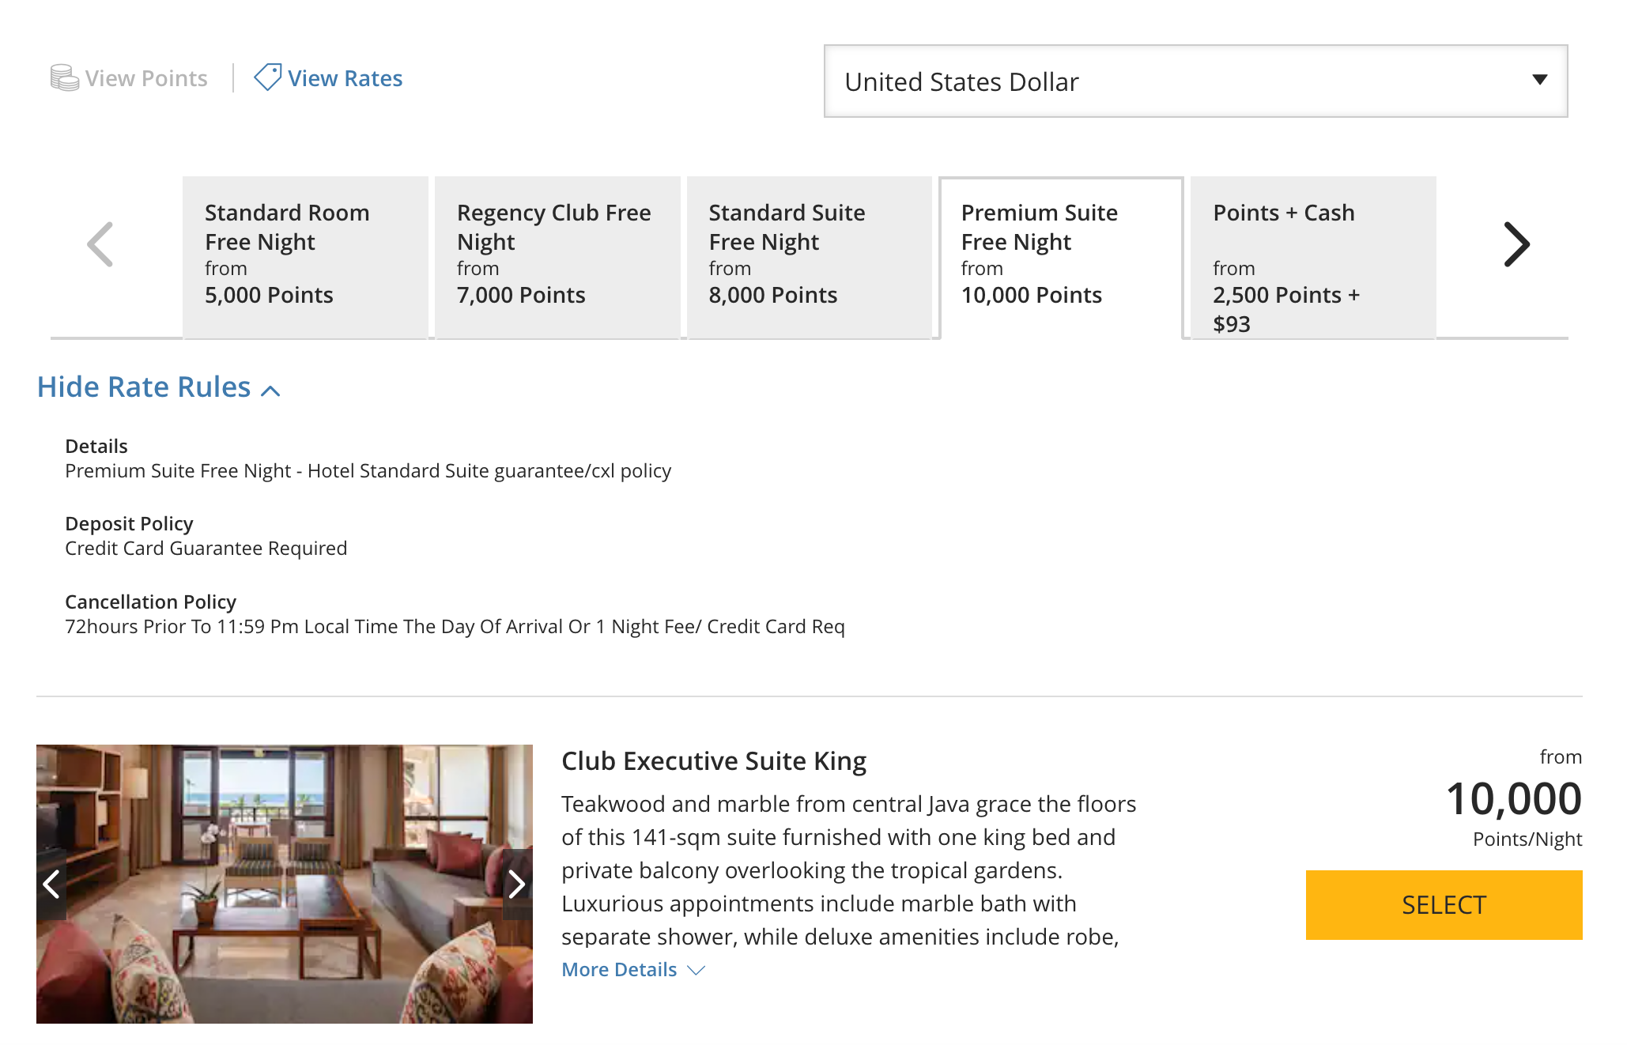The width and height of the screenshot is (1627, 1045).
Task: Select the Regency Club Free Night tab
Action: [557, 253]
